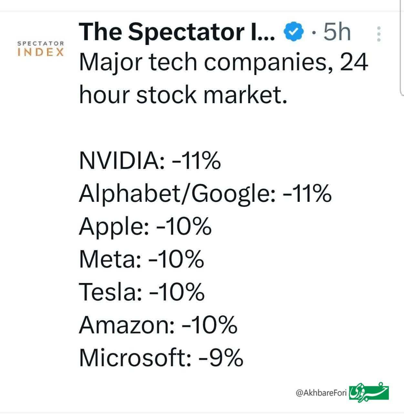Open The Spectator Index account name
This screenshot has width=404, height=414.
point(177,32)
